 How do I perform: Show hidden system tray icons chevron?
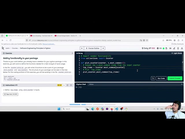(x=154, y=109)
